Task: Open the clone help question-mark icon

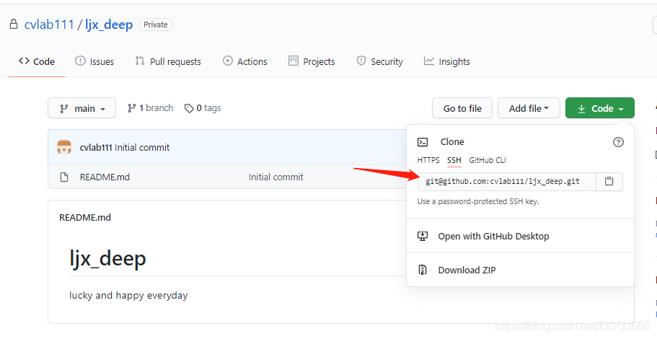Action: tap(618, 142)
